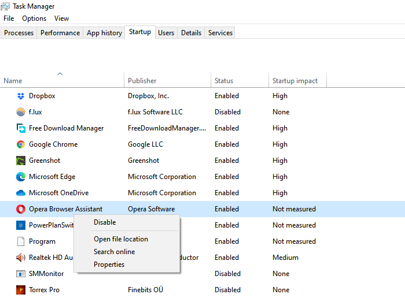Select the Microsoft OneDrive row name

(58, 193)
